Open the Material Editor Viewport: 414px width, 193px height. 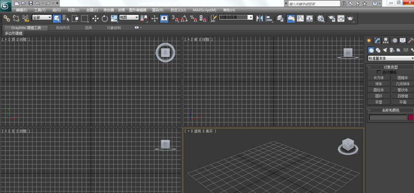[321, 18]
